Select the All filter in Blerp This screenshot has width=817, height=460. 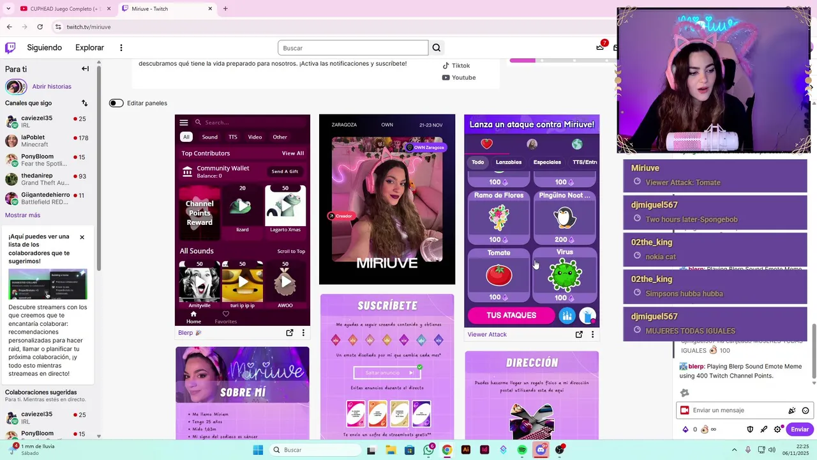coord(186,137)
